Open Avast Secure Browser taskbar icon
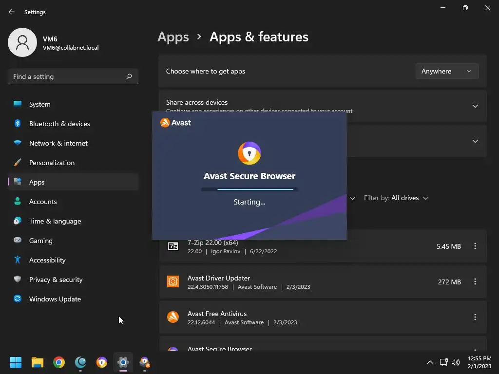Image resolution: width=499 pixels, height=374 pixels. (102, 362)
